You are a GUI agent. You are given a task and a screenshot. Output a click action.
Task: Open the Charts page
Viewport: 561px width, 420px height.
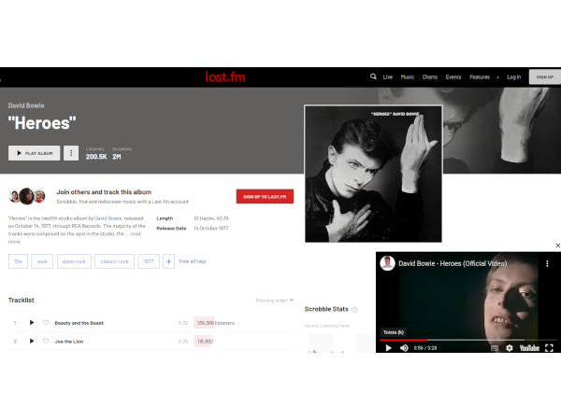coord(430,77)
